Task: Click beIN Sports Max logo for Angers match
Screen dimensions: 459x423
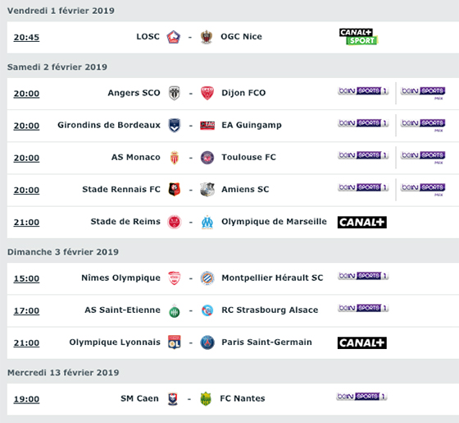Action: click(423, 93)
